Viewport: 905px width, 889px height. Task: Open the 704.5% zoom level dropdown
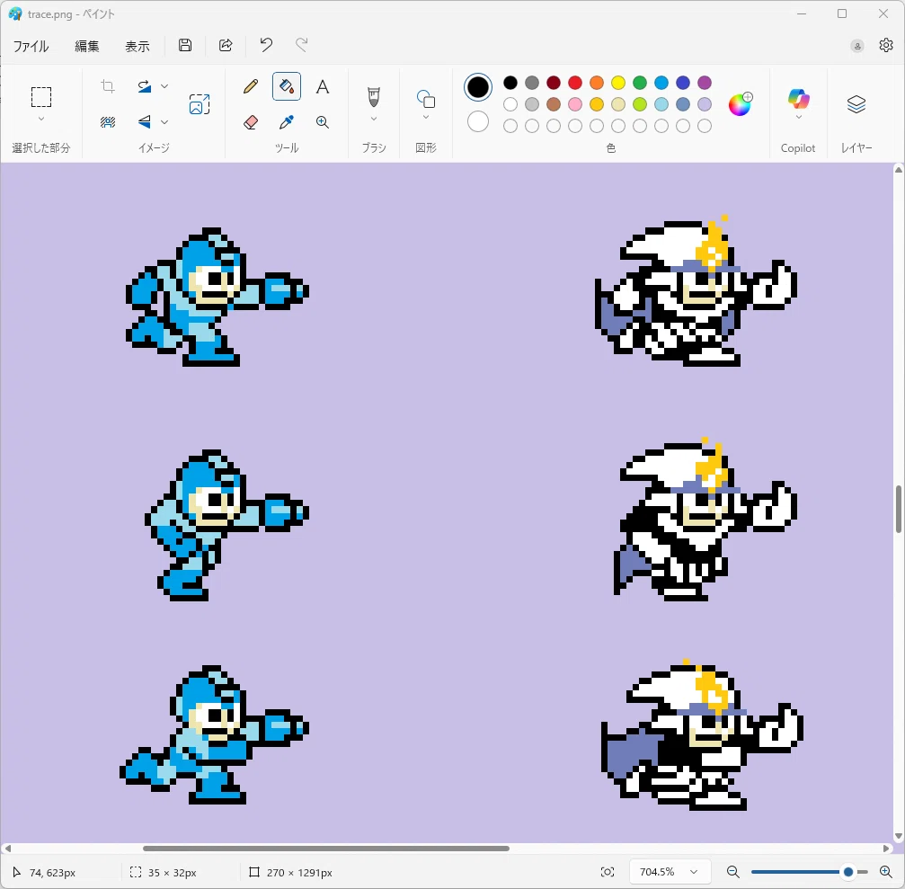tap(669, 872)
